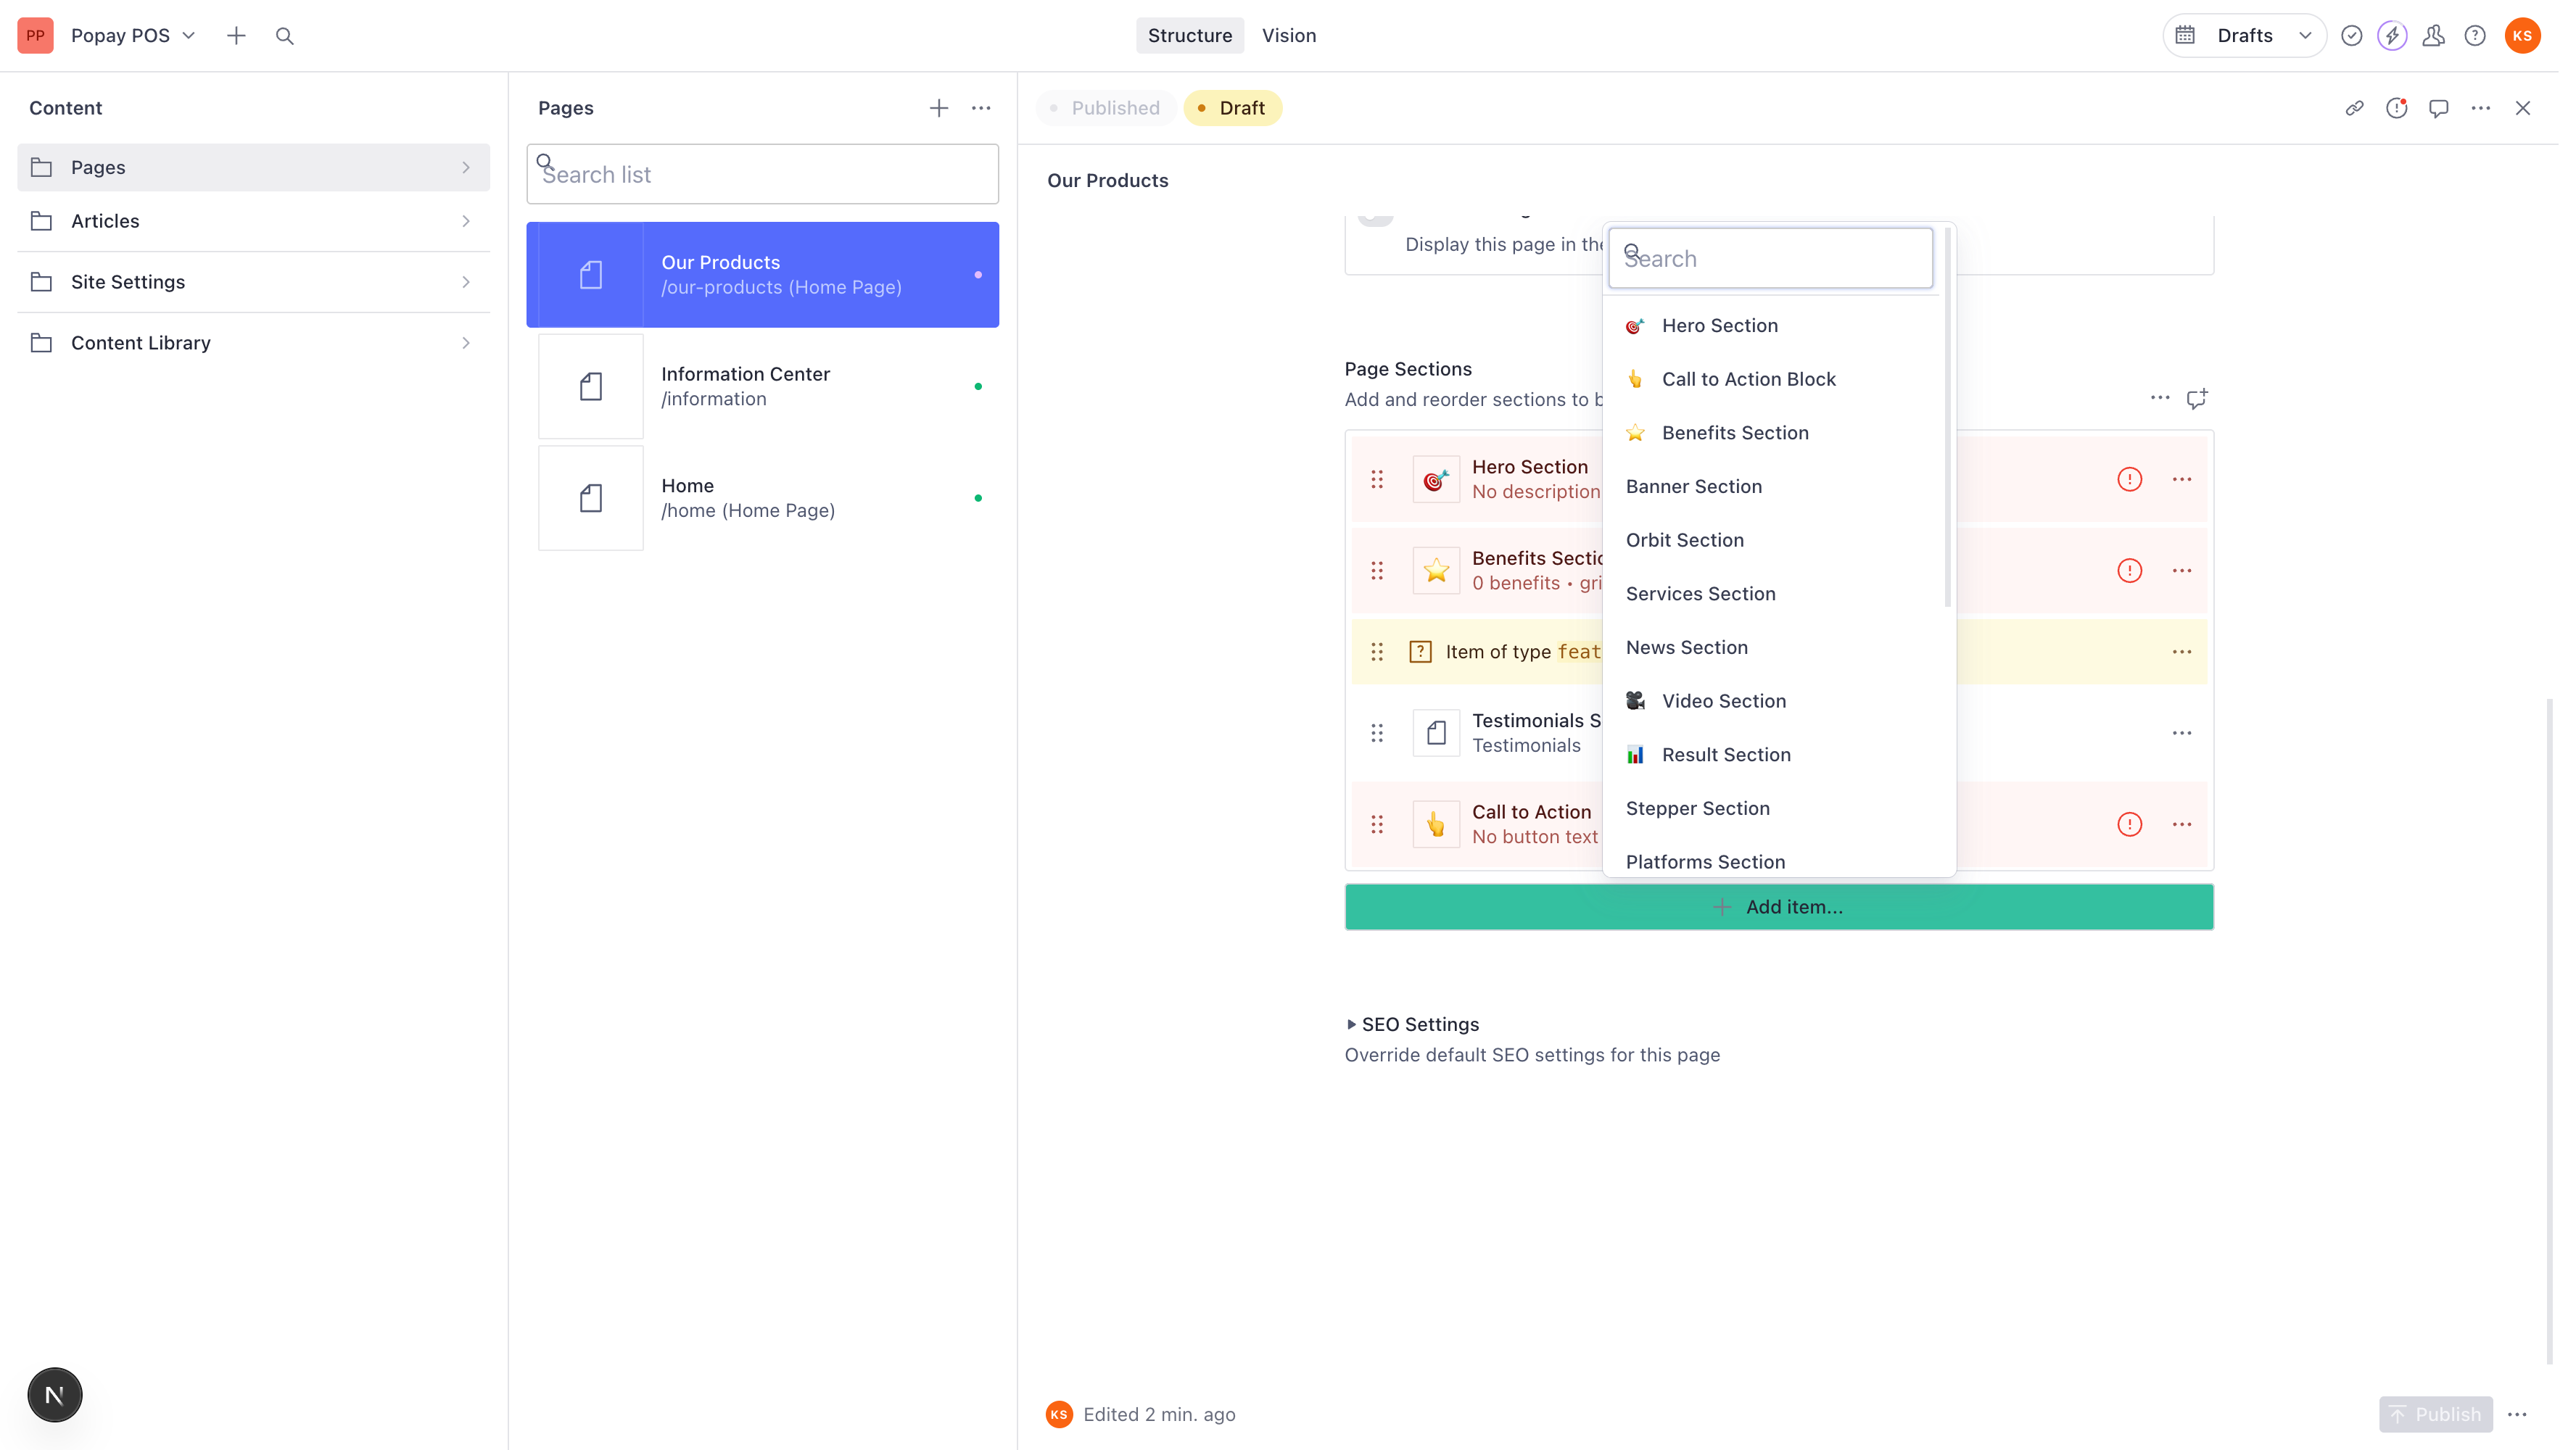Focus the Search list input
Viewport: 2576px width, 1450px height.
[x=762, y=174]
